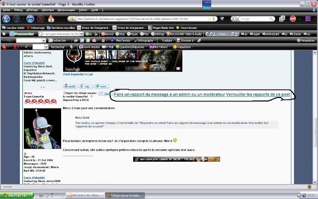
Task: Open the Adblock Plus dropdown arrow
Action: [299, 19]
